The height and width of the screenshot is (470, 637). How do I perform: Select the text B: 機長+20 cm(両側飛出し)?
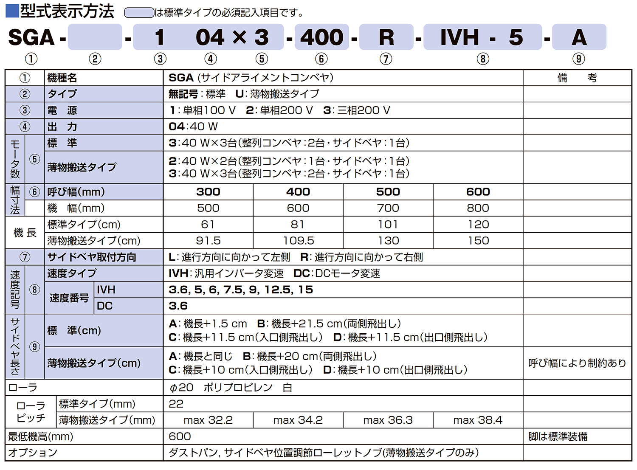310,357
